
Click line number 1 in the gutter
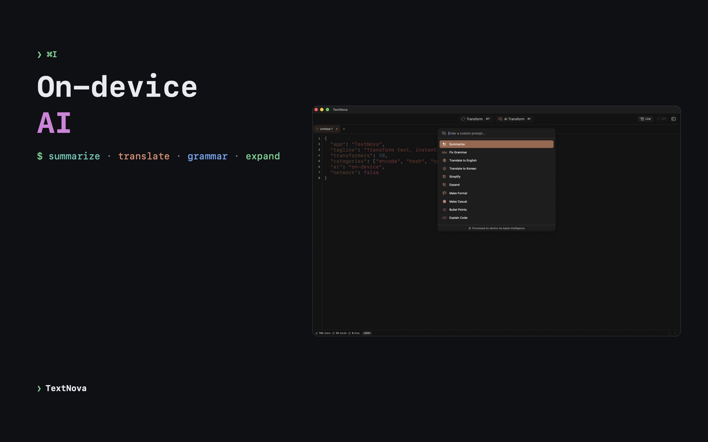click(319, 138)
